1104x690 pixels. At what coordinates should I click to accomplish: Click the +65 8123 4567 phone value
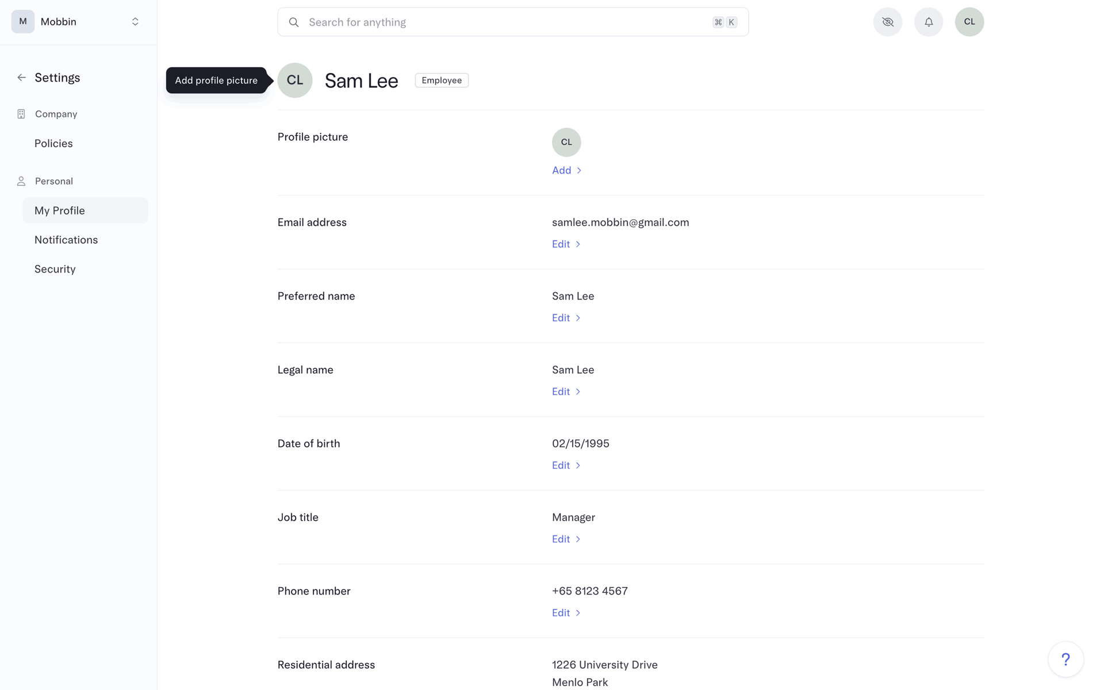coord(590,591)
